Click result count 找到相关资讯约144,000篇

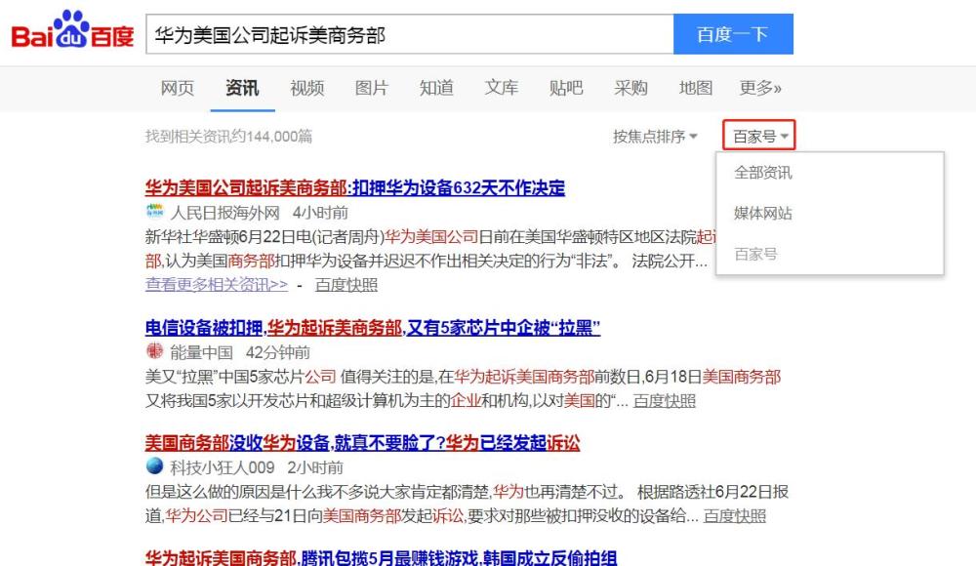click(x=229, y=137)
